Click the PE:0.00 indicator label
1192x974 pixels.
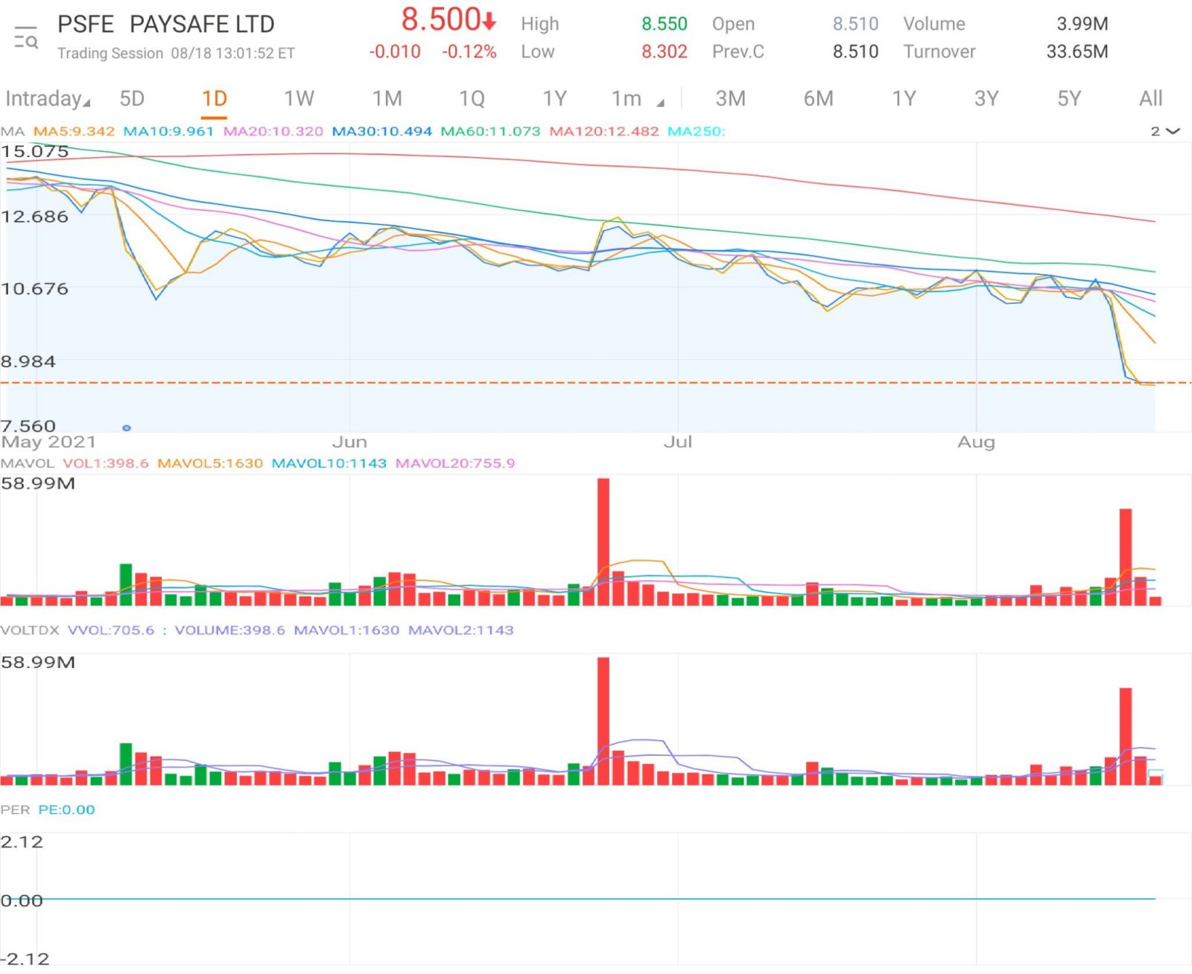[x=67, y=809]
